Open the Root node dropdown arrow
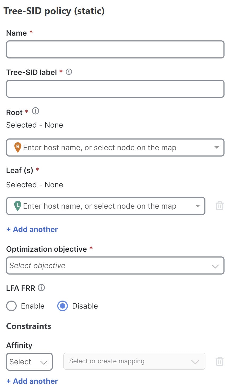This screenshot has height=392, width=233. coord(217,147)
